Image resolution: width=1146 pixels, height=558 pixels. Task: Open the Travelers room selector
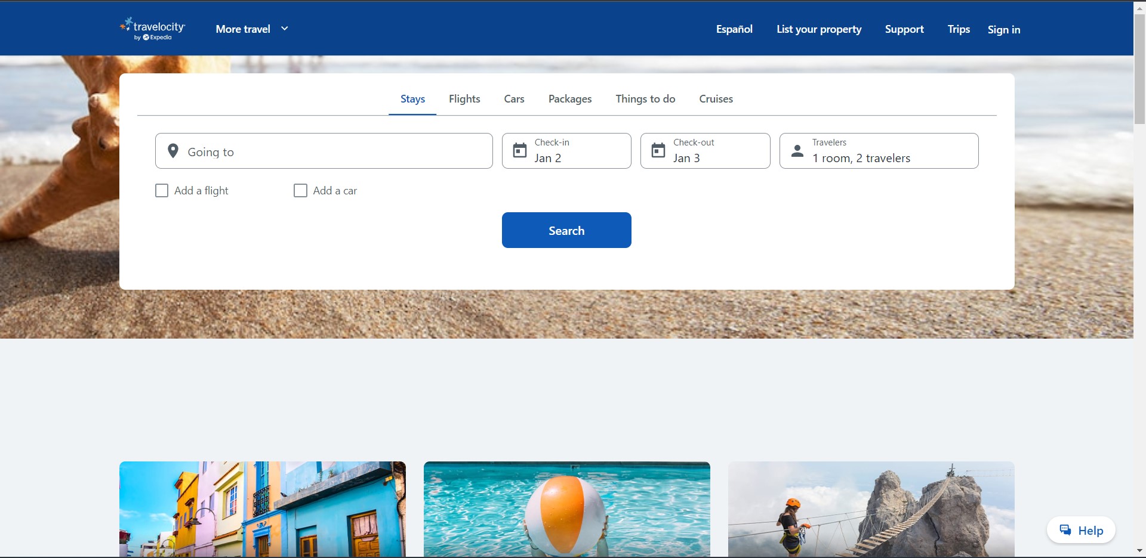(x=879, y=151)
